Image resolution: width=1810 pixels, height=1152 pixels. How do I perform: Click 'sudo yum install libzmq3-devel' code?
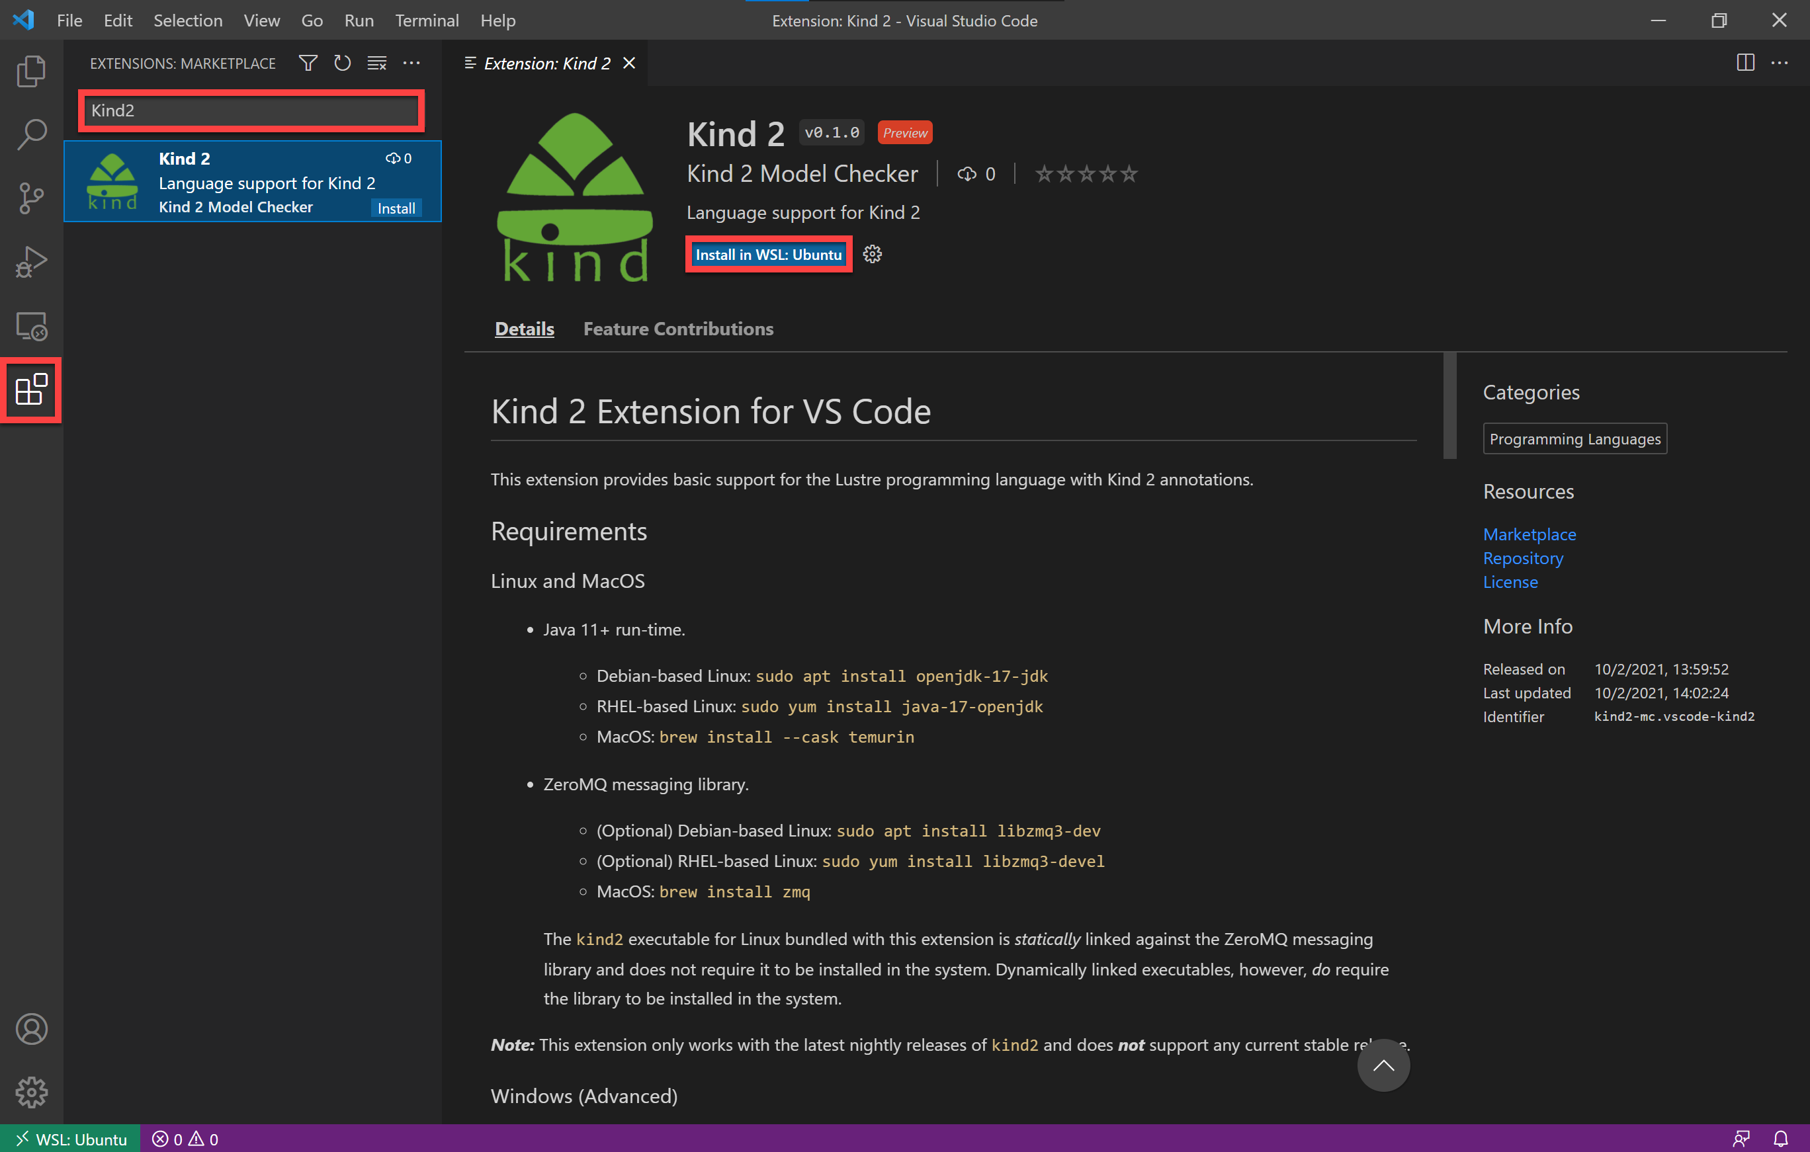pyautogui.click(x=963, y=861)
